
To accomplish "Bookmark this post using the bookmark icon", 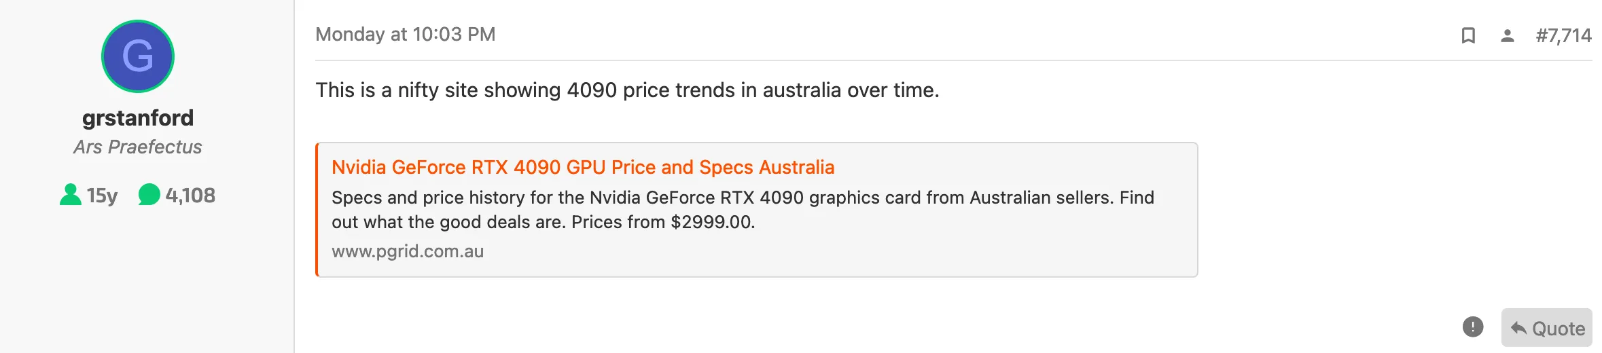I will pyautogui.click(x=1468, y=35).
